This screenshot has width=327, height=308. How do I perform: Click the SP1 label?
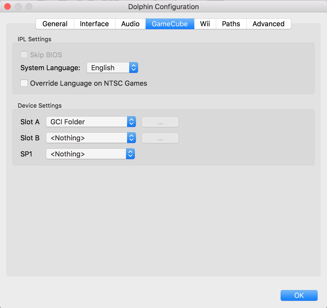pos(26,154)
